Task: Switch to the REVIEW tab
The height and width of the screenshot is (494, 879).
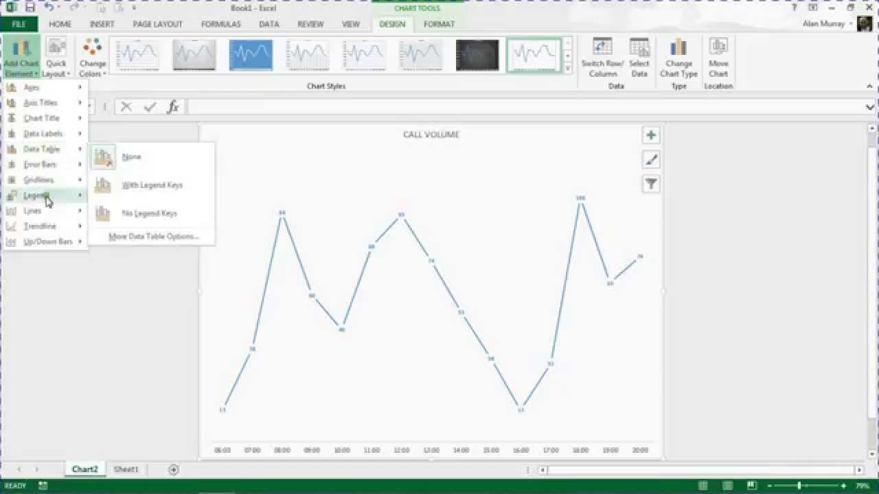Action: pos(310,24)
